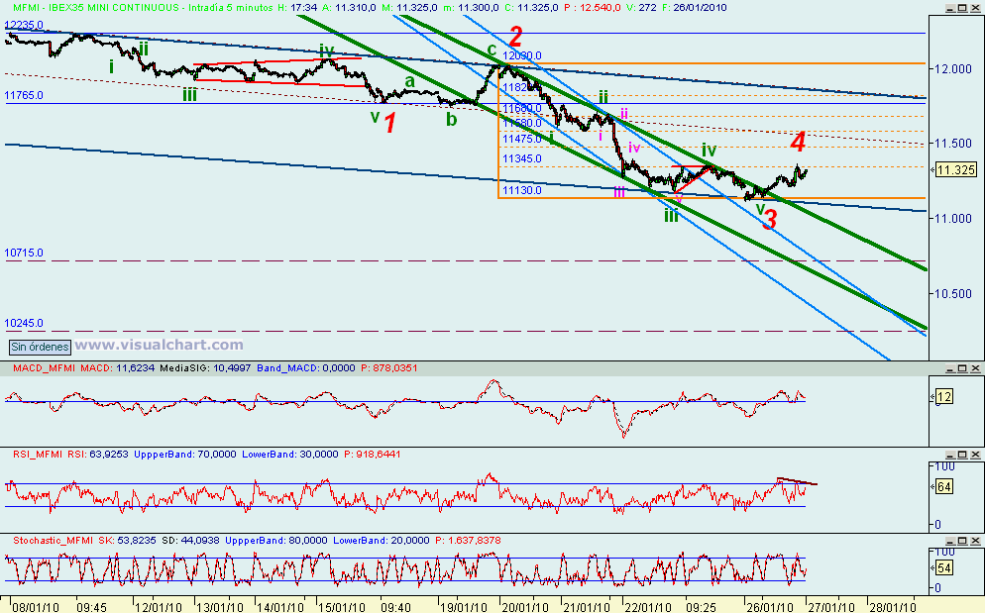Viewport: 985px width, 613px height.
Task: Click the 13/01/10 date on time axis
Action: coord(220,607)
